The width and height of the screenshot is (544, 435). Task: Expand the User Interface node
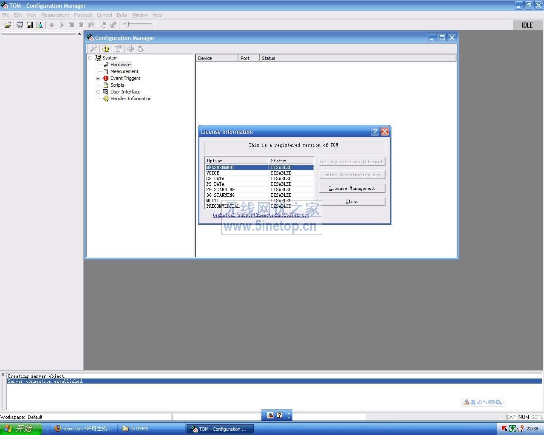98,92
